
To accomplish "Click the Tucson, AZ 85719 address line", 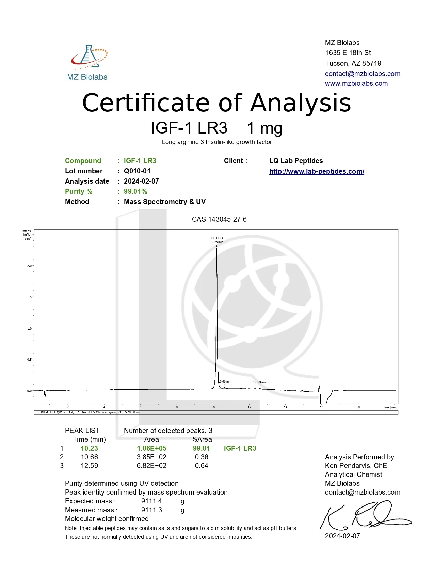I will (353, 63).
